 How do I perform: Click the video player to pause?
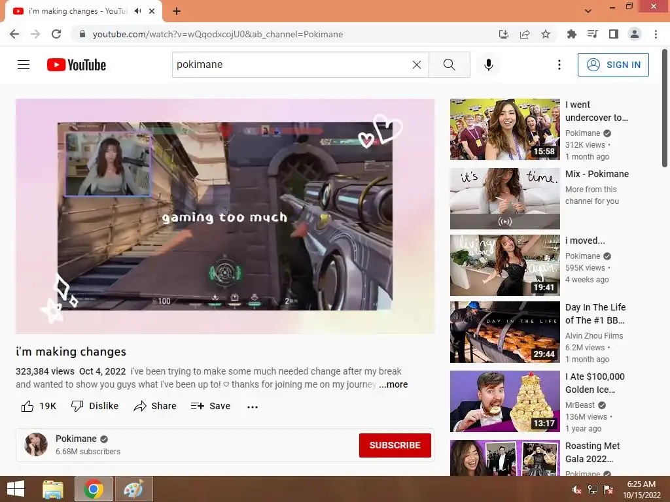[225, 216]
